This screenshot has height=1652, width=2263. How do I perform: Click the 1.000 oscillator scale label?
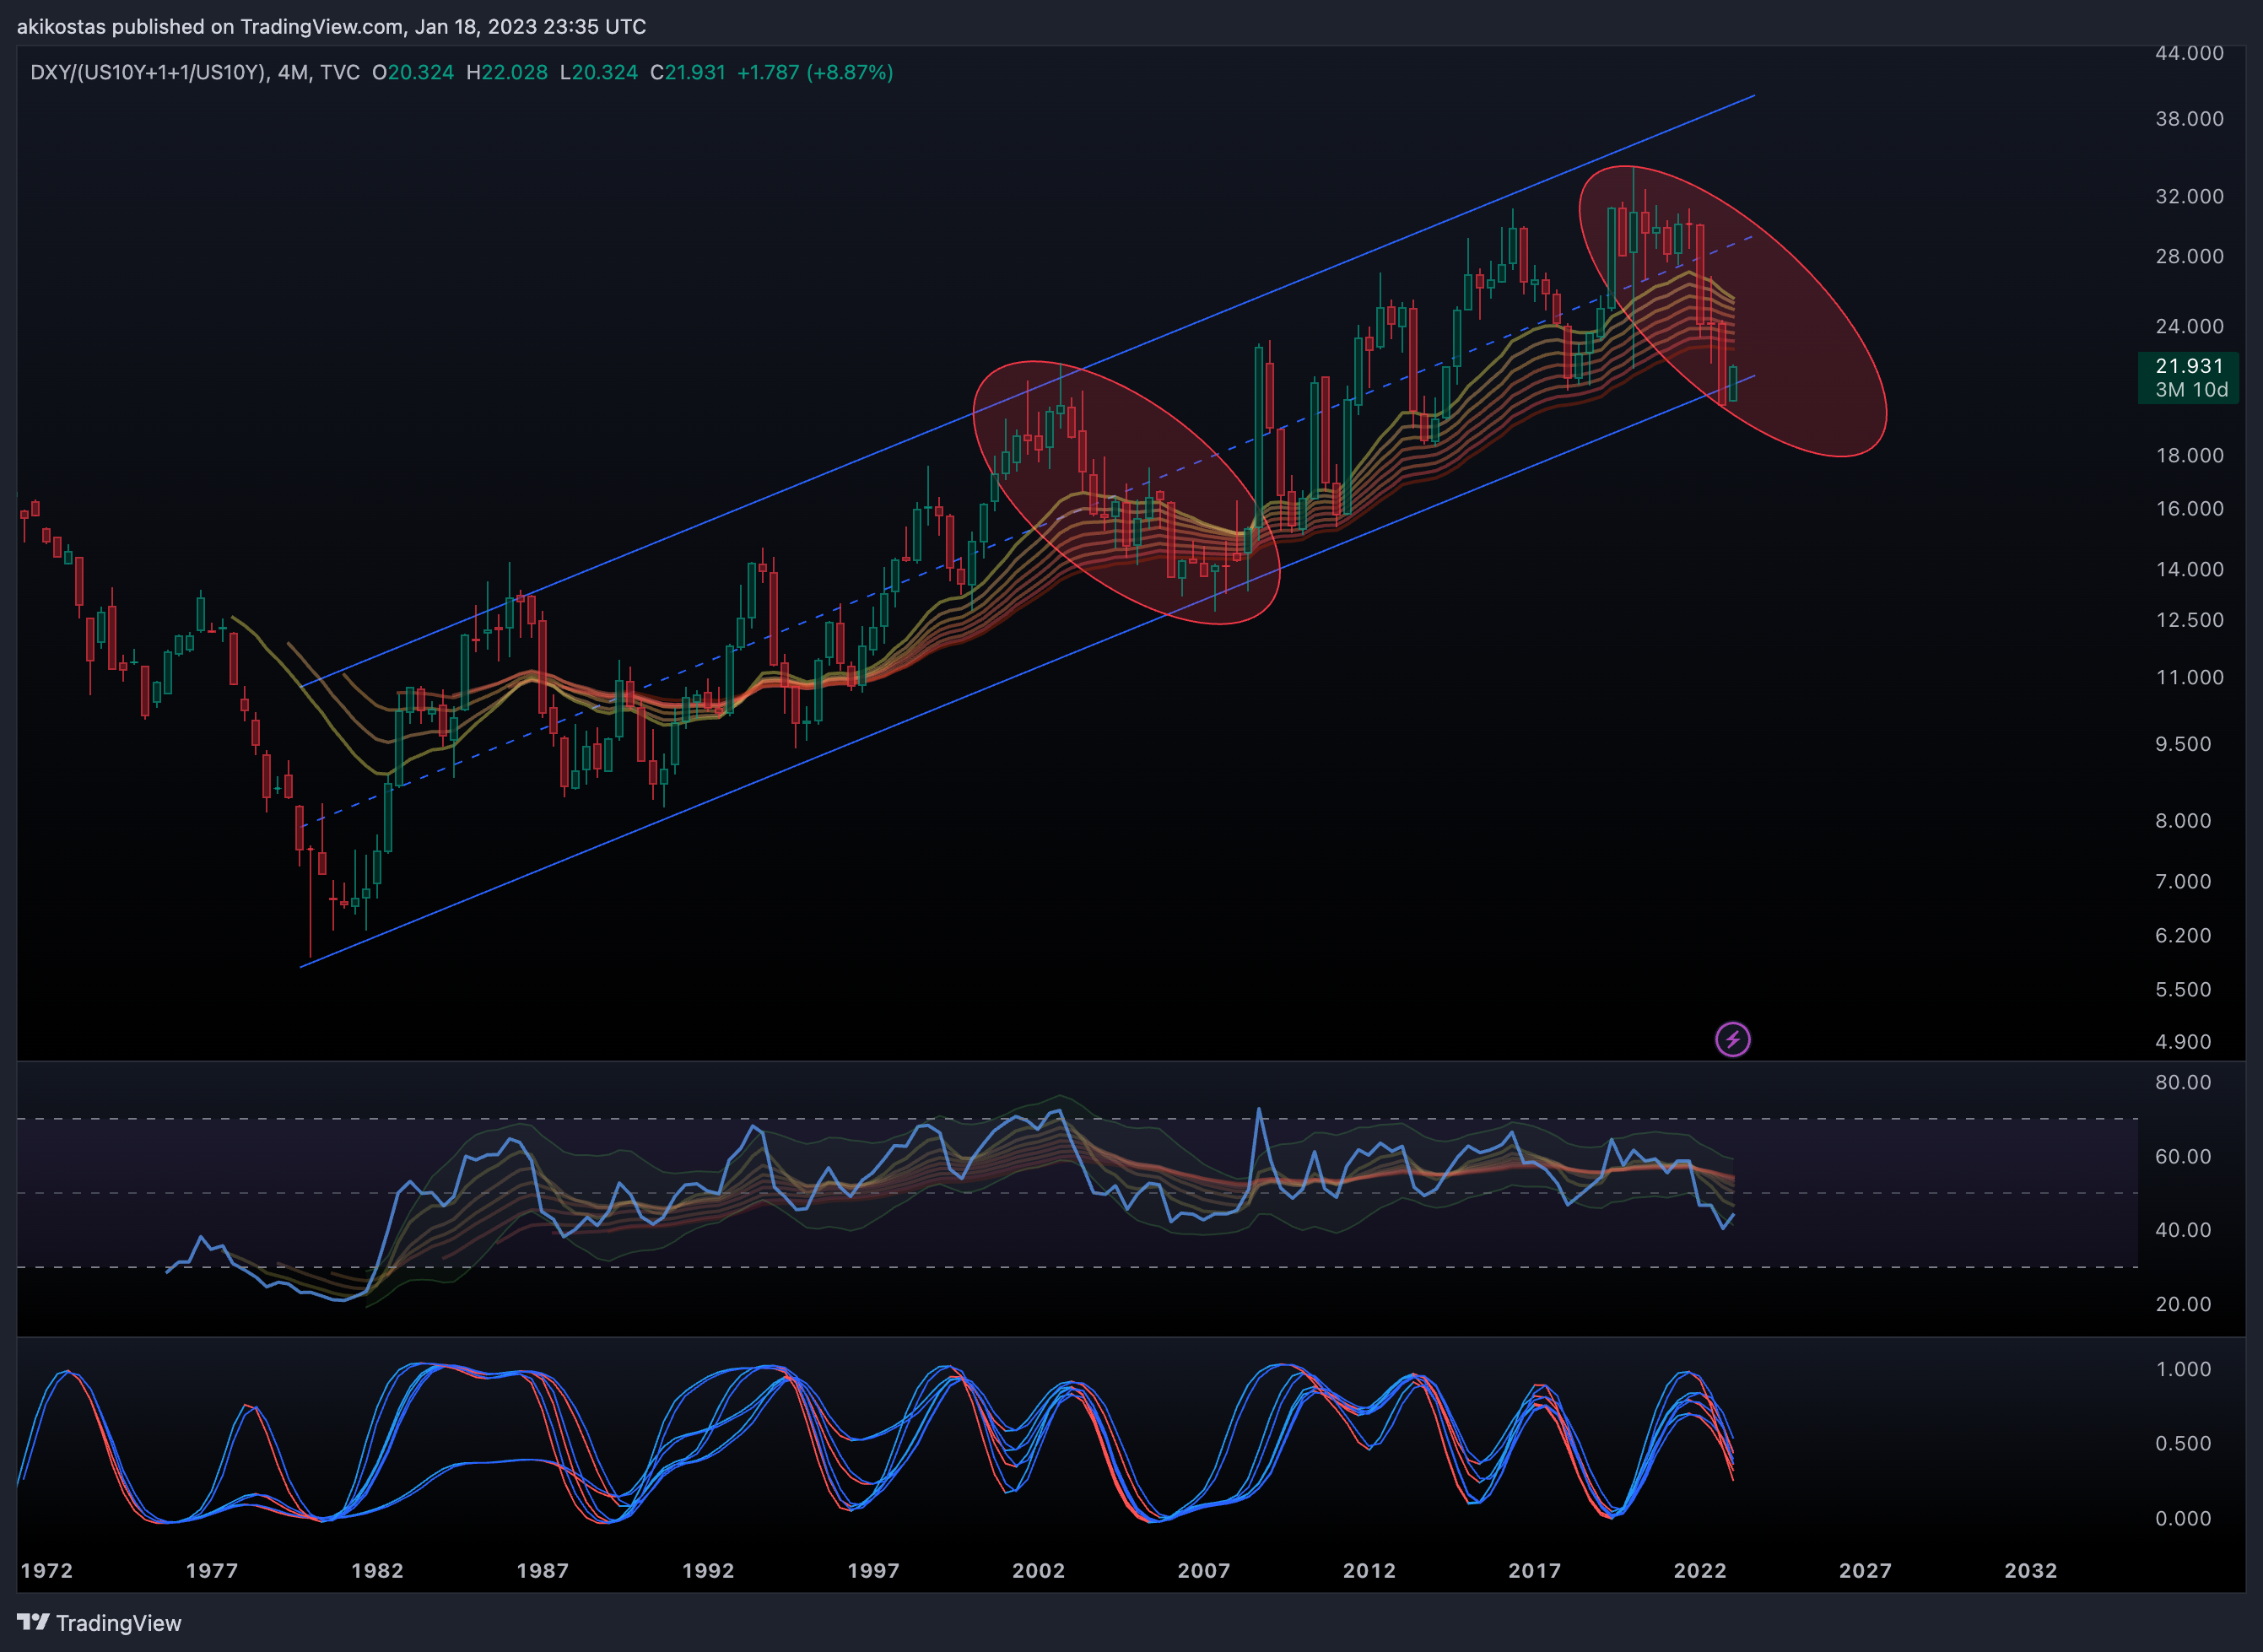(2183, 1369)
